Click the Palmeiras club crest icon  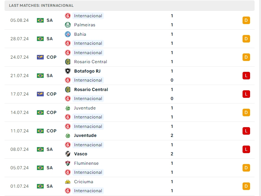click(68, 25)
